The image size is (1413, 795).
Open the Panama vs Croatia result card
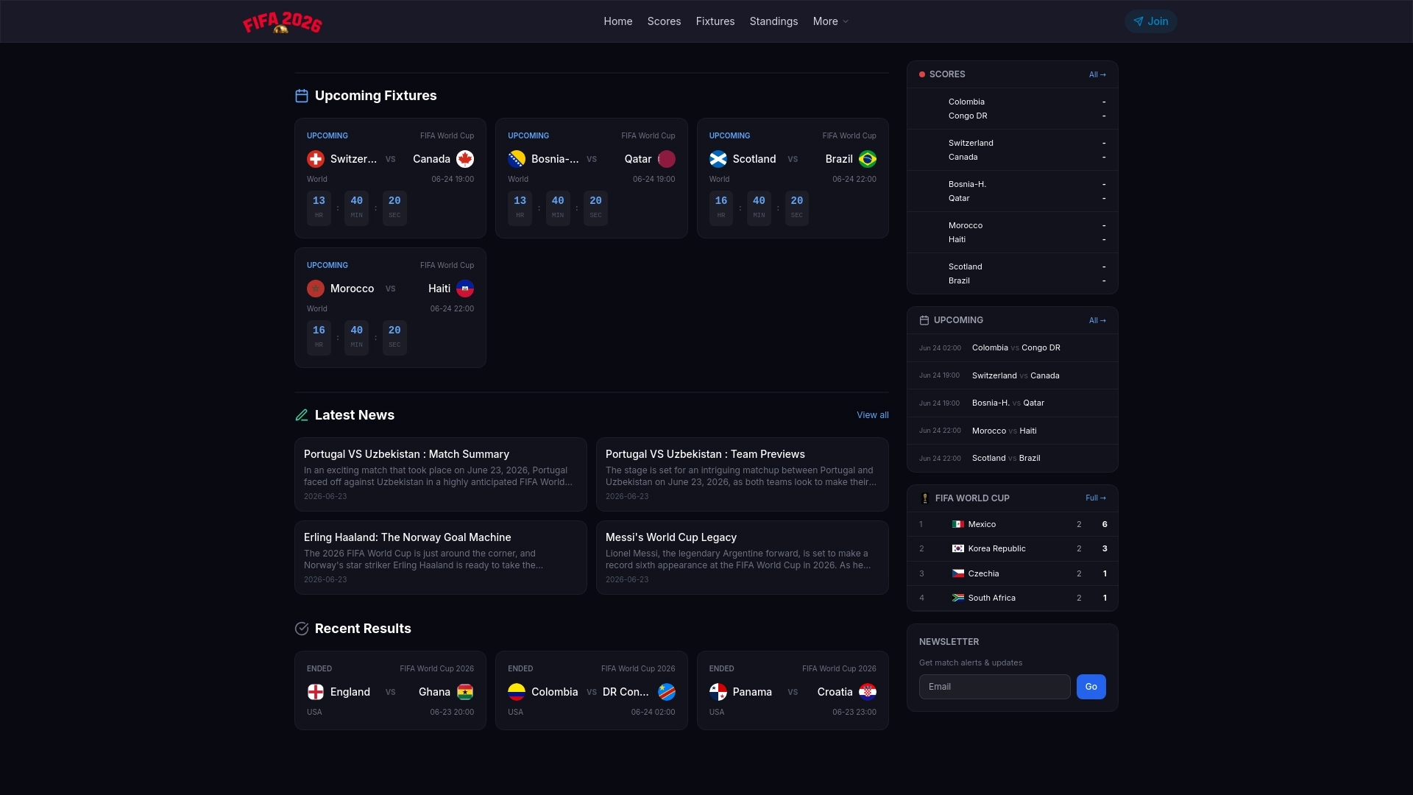(x=793, y=690)
